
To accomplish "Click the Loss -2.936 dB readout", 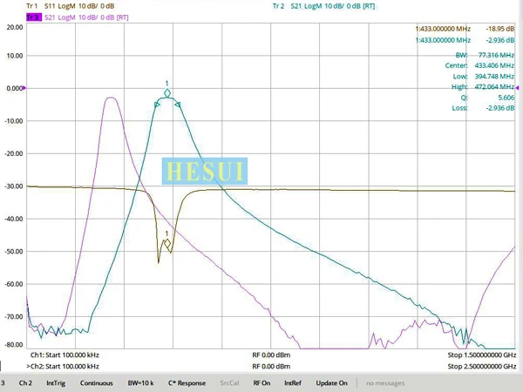I will (483, 108).
